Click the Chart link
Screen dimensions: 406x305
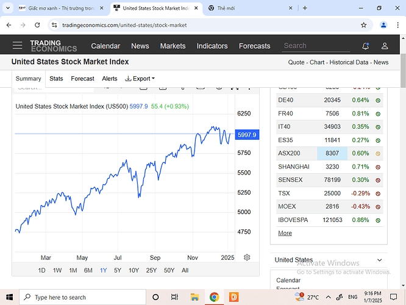click(317, 62)
